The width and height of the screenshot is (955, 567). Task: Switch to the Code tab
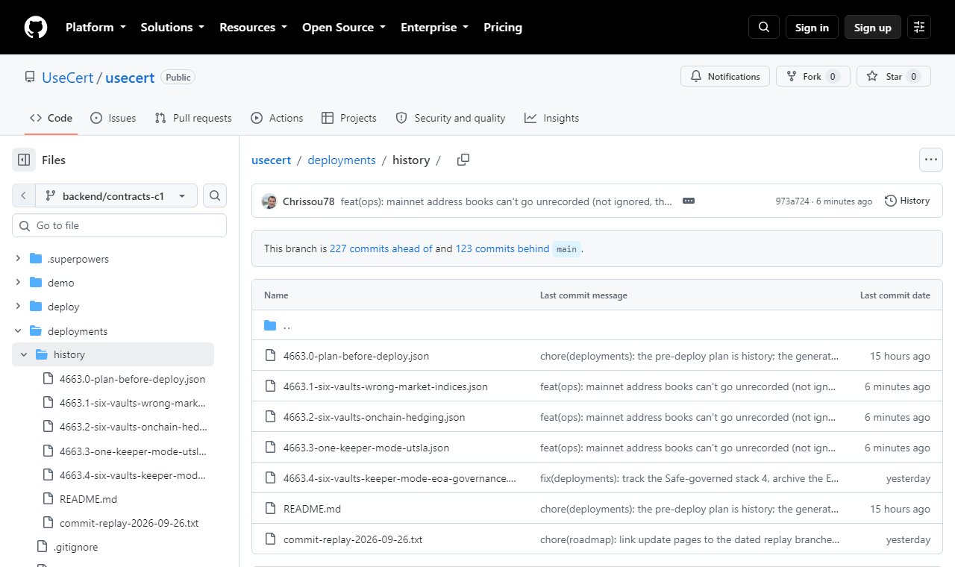coord(51,118)
